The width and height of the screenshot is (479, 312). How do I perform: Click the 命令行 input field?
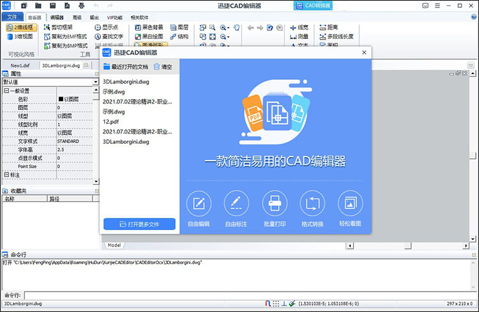point(250,295)
